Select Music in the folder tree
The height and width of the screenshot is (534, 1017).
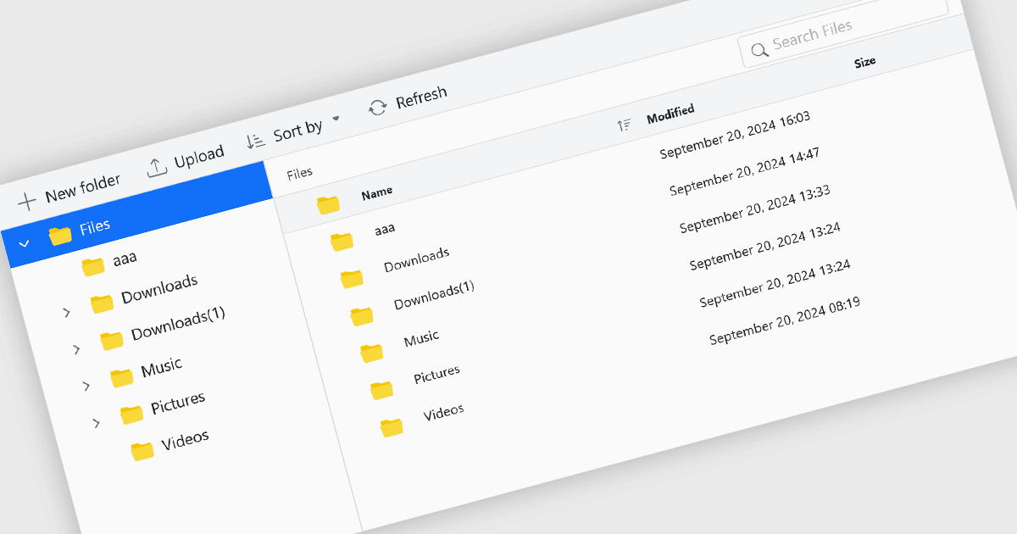click(162, 367)
